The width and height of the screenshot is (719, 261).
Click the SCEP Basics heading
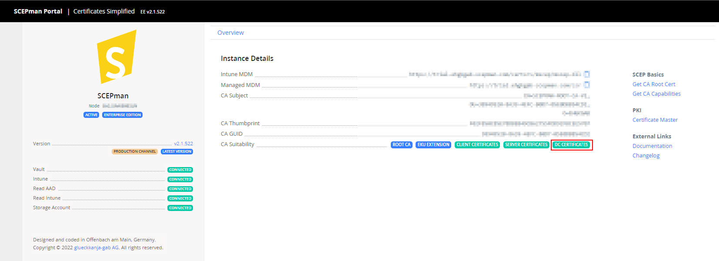tap(648, 75)
